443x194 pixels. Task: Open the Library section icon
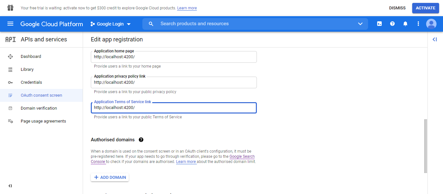point(10,69)
